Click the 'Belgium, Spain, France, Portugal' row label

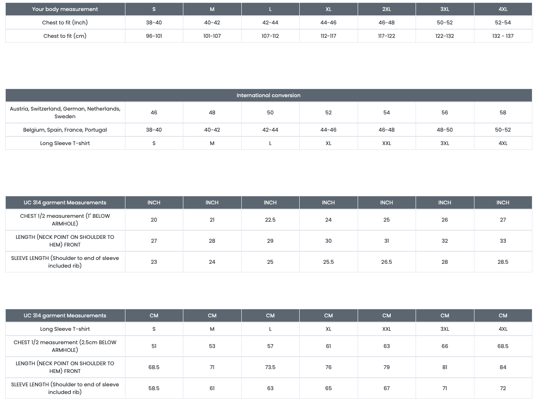pos(65,130)
